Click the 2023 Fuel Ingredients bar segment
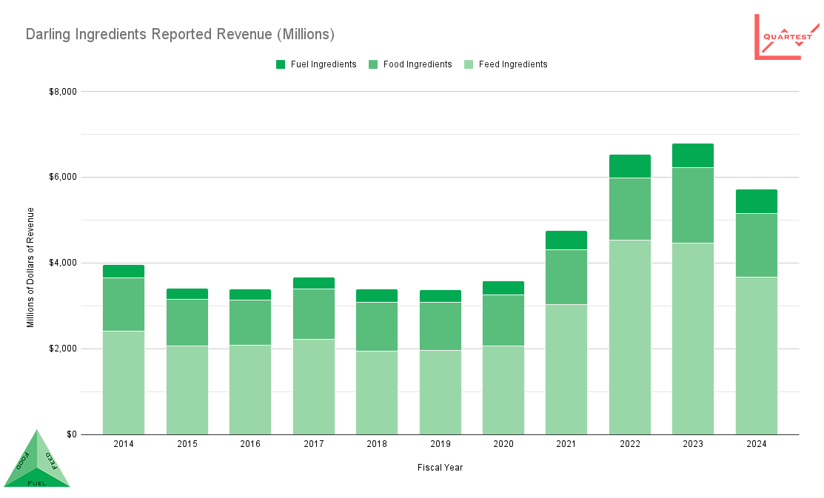 pos(693,155)
